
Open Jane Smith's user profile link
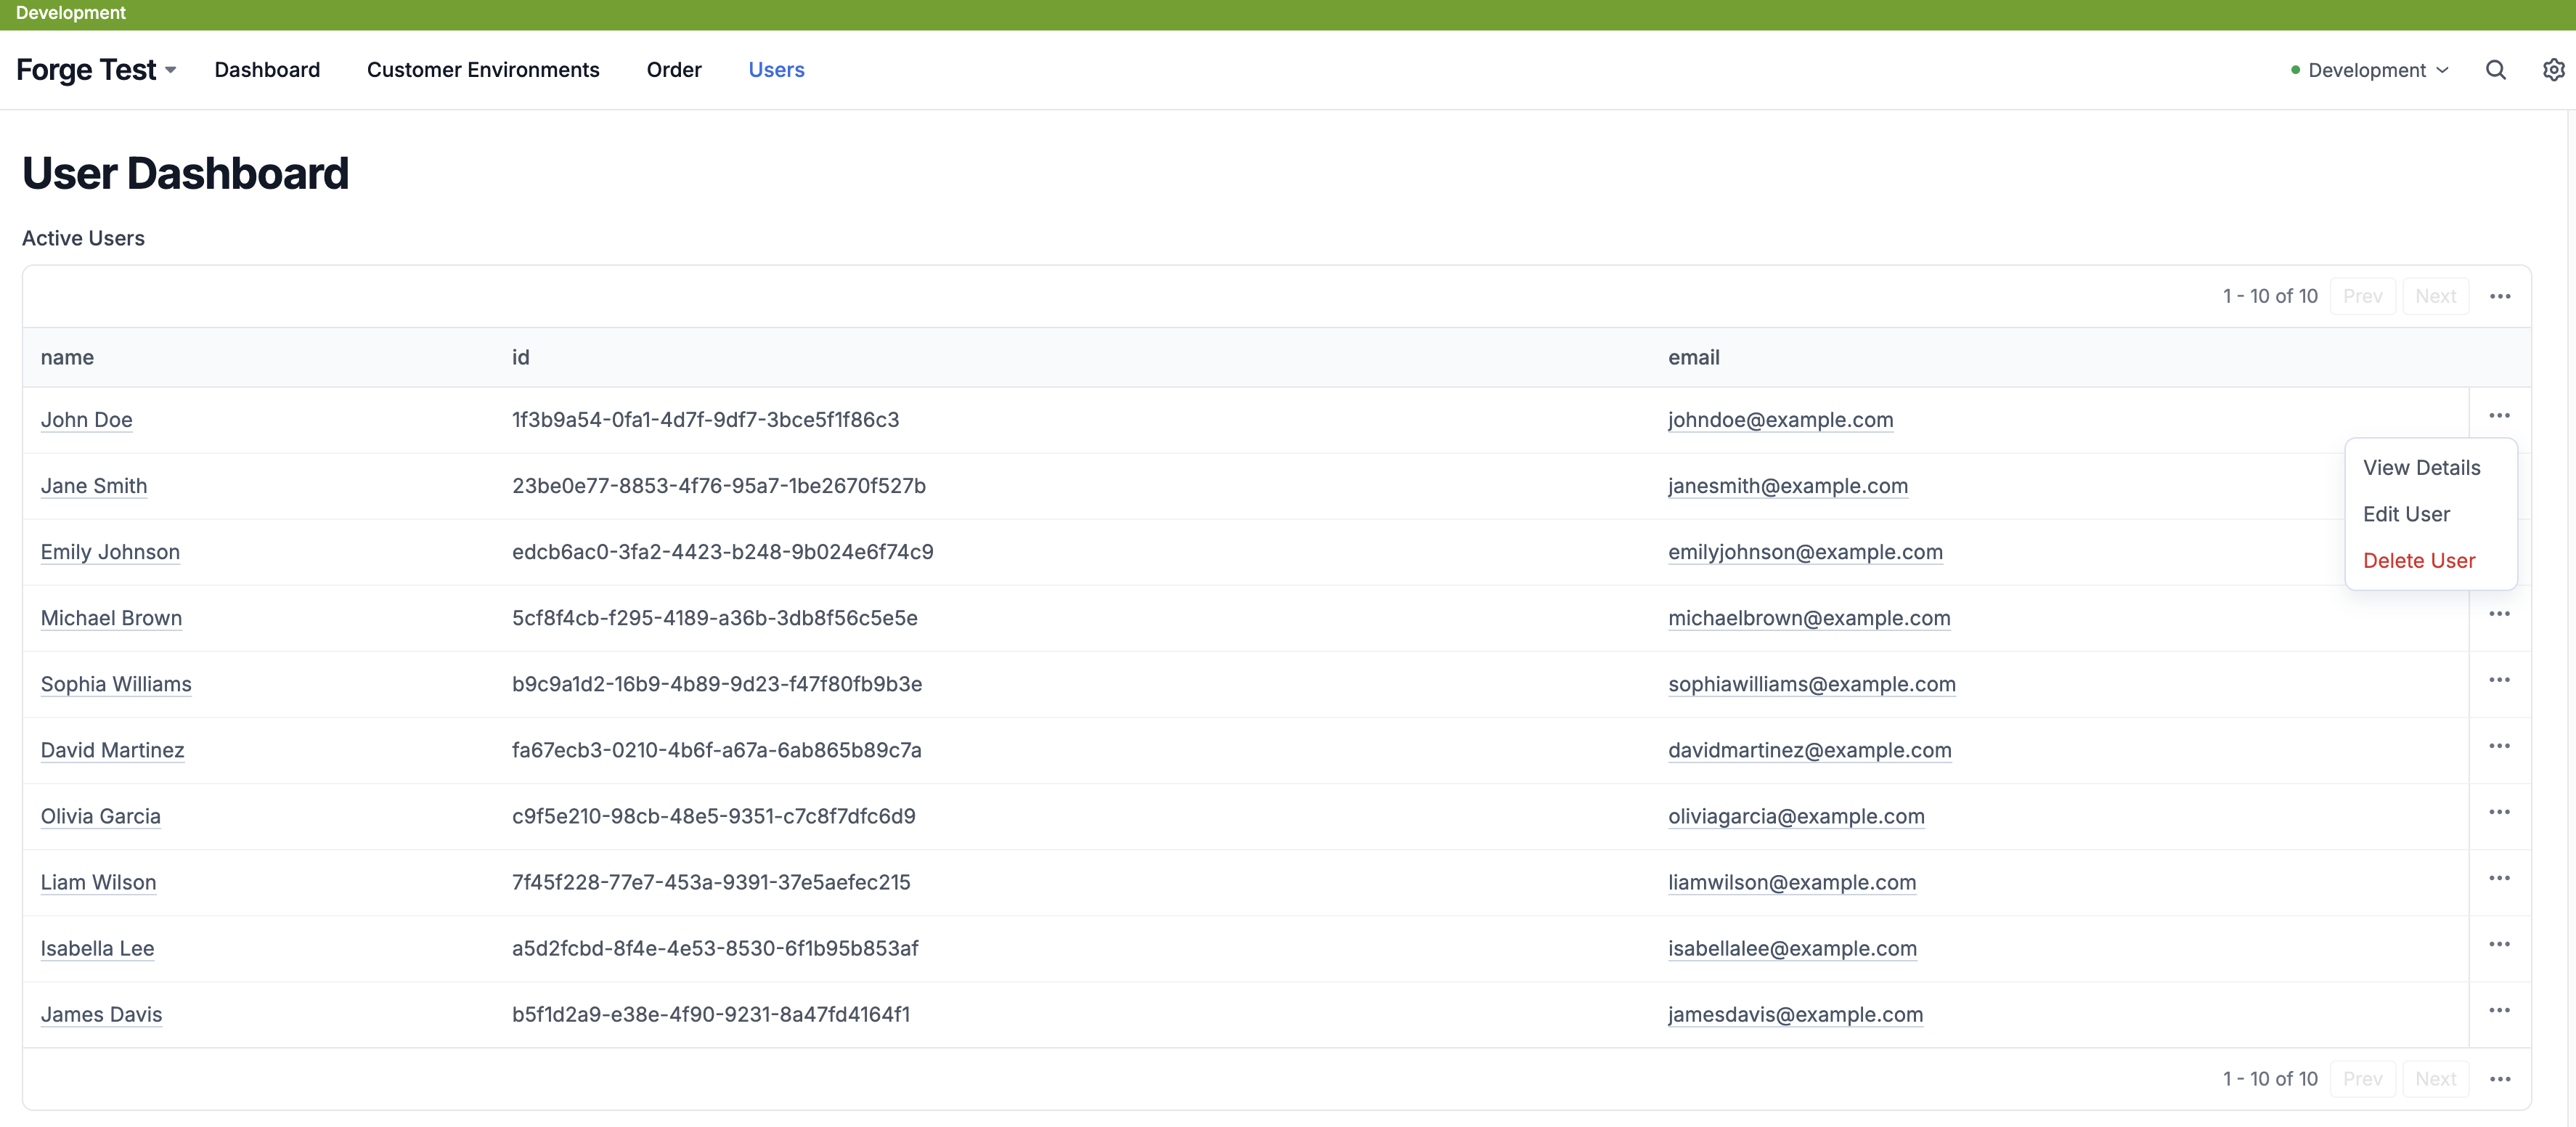point(93,486)
